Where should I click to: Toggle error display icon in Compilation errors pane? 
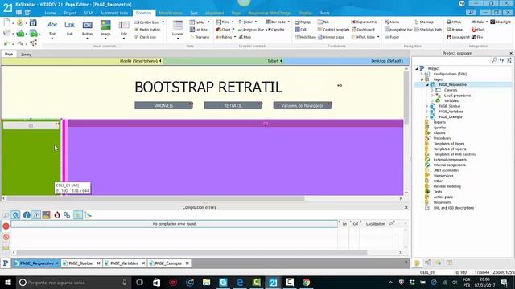click(x=6, y=226)
